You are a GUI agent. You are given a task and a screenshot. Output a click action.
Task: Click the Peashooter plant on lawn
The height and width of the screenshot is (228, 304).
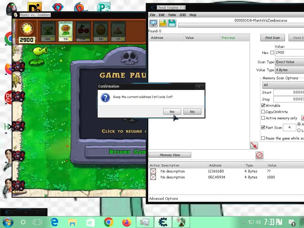click(x=39, y=56)
